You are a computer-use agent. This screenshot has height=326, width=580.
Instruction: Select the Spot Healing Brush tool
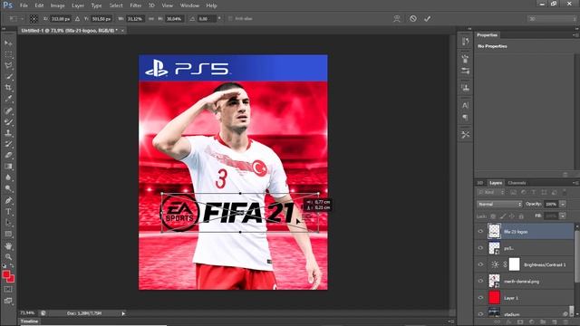(8, 110)
